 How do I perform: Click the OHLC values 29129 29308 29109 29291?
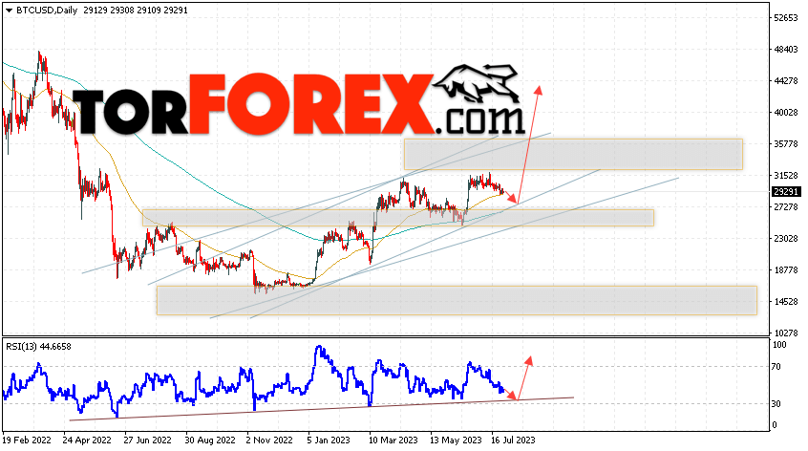pyautogui.click(x=136, y=11)
